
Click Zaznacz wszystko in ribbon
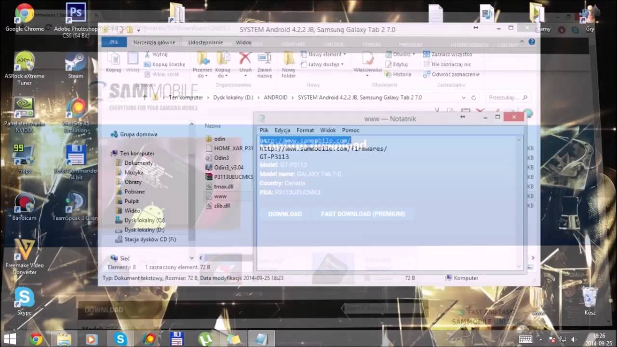[447, 54]
